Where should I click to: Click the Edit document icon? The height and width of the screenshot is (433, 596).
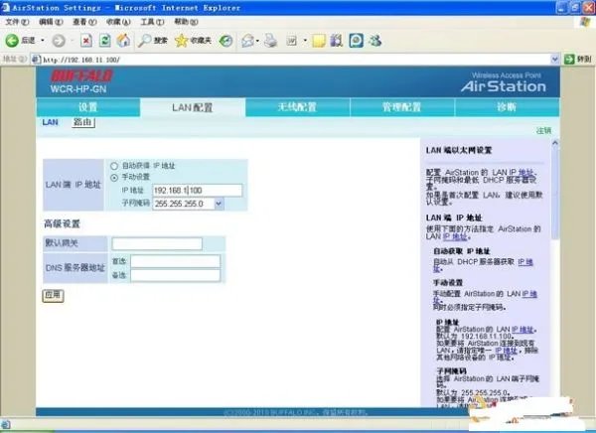[291, 41]
